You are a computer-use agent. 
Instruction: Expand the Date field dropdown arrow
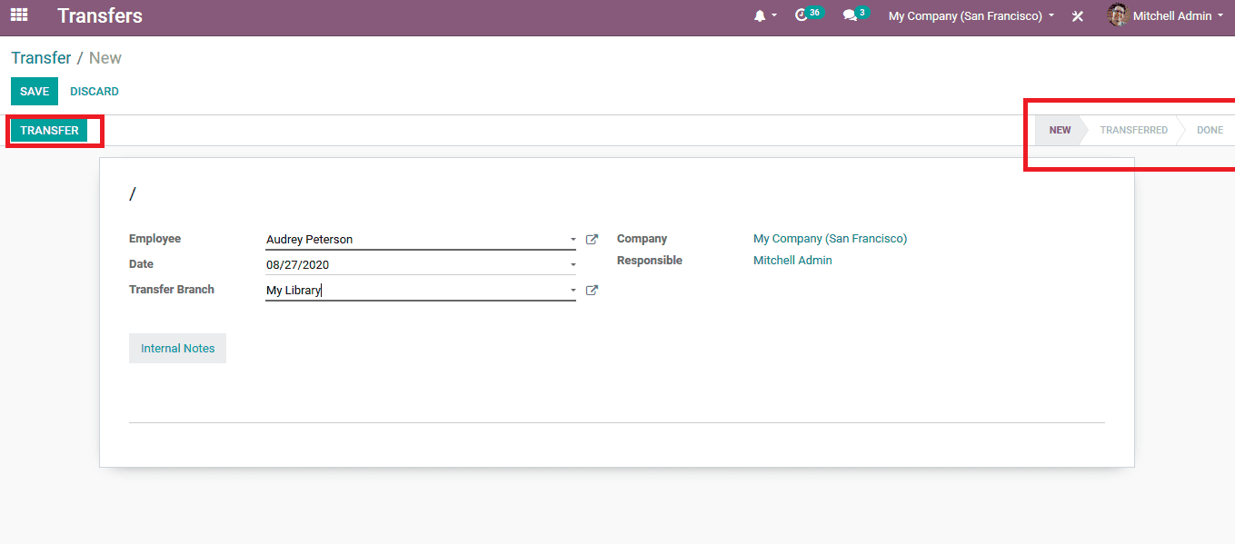click(x=573, y=265)
